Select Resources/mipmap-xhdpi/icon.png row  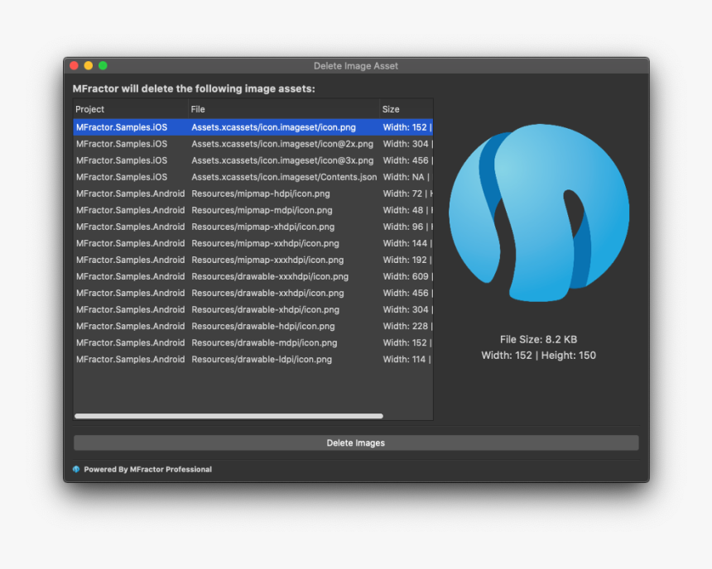click(253, 227)
